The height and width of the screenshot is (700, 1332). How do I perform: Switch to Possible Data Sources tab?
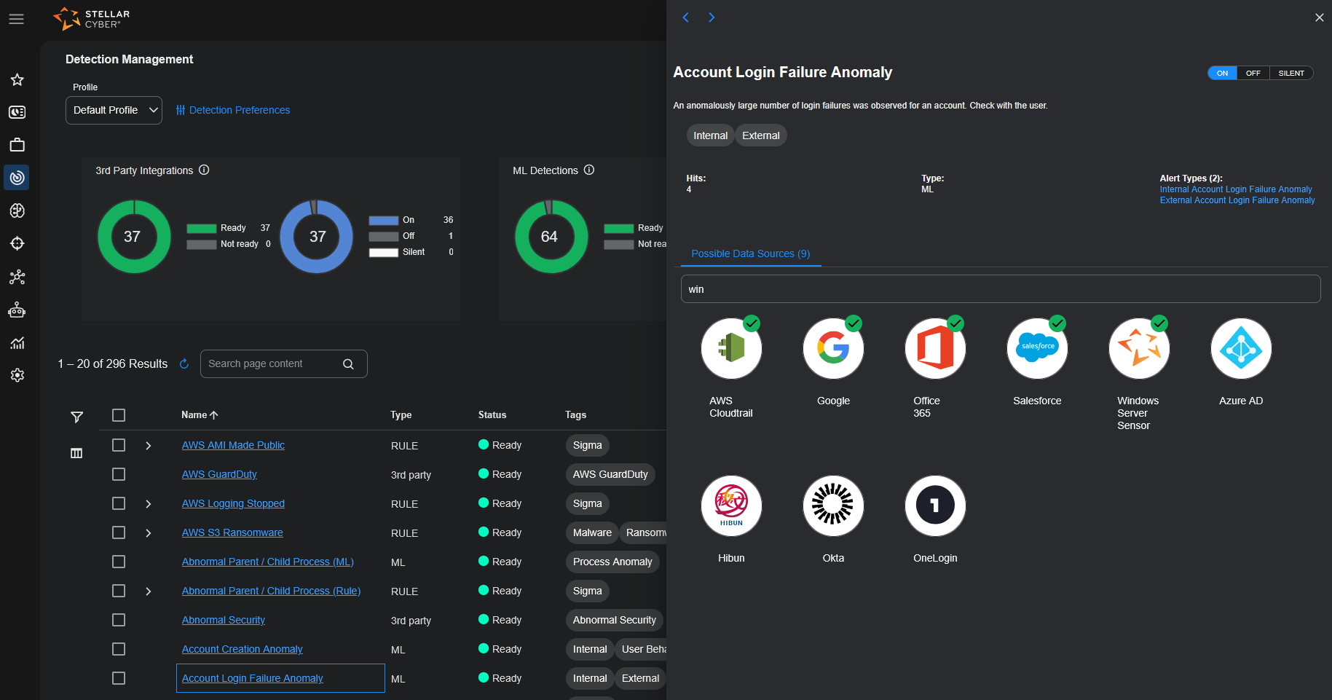750,253
